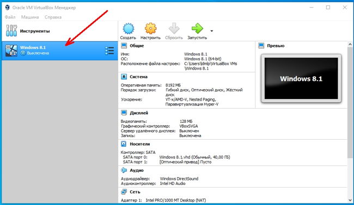Open the Аудио settings heading link
This screenshot has height=205, width=354.
pos(137,170)
